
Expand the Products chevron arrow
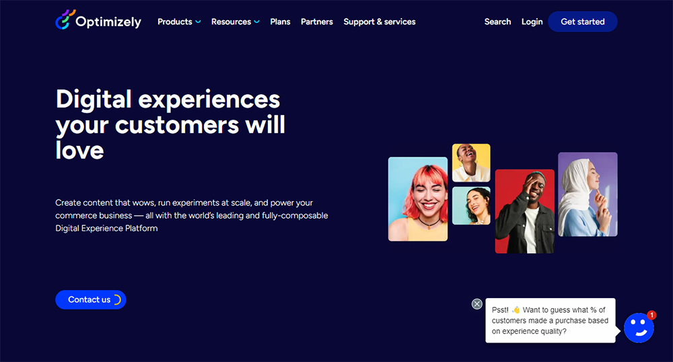point(198,22)
